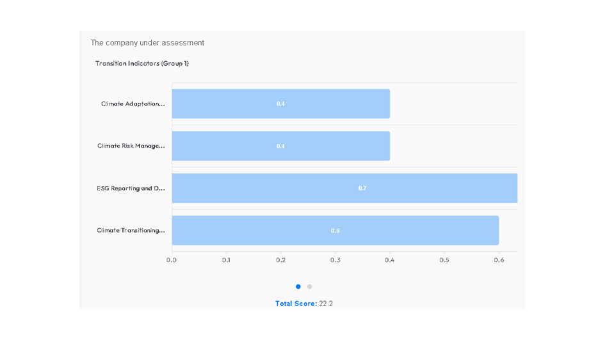Click the 0.2 x-axis tick label
This screenshot has height=340, width=605.
281,260
